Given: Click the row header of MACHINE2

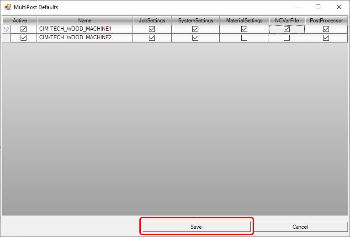Looking at the screenshot, I should coord(6,38).
